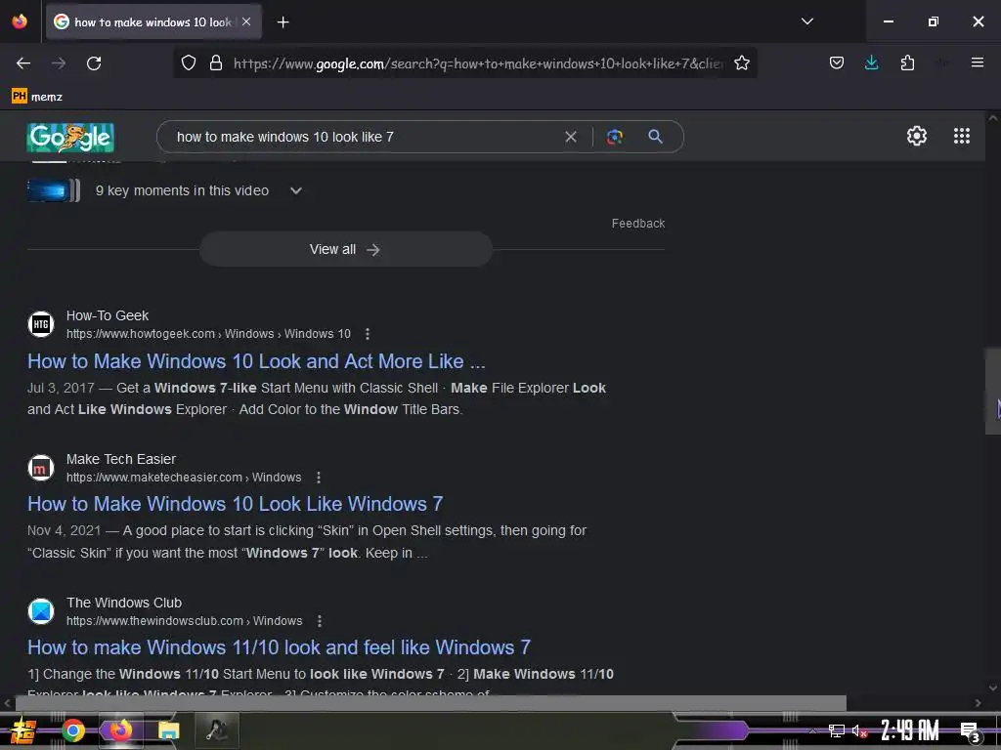1001x750 pixels.
Task: Open Google quick settings gear
Action: click(x=917, y=136)
